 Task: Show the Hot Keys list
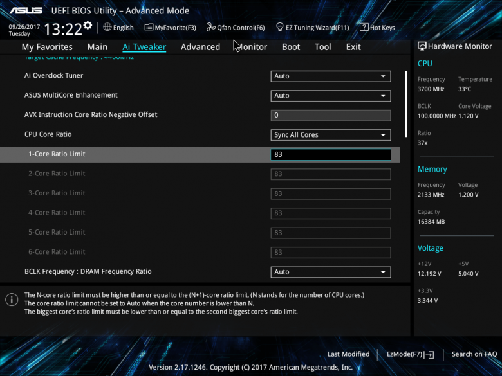(x=377, y=28)
